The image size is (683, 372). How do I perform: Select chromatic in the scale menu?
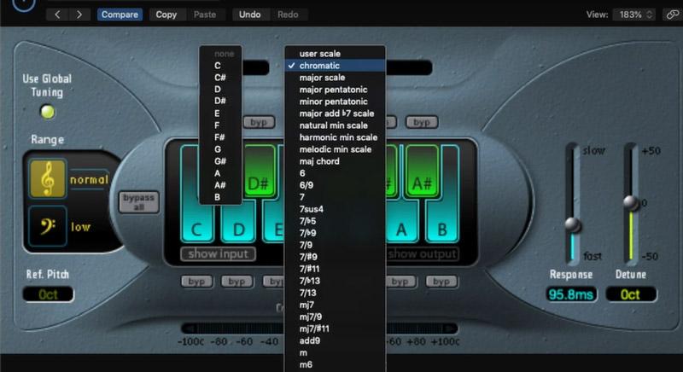335,66
